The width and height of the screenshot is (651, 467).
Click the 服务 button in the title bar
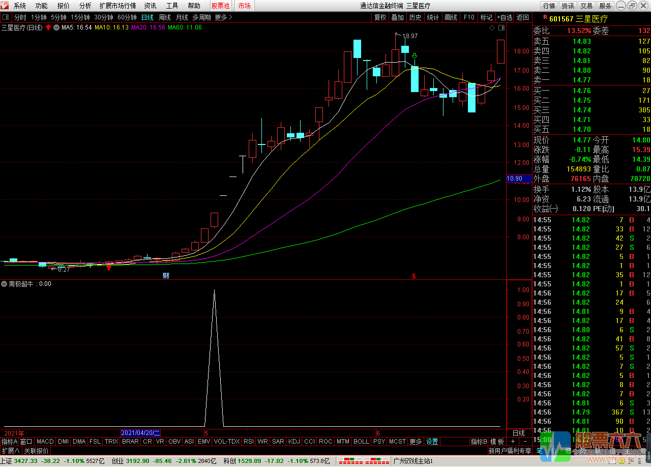pos(605,6)
